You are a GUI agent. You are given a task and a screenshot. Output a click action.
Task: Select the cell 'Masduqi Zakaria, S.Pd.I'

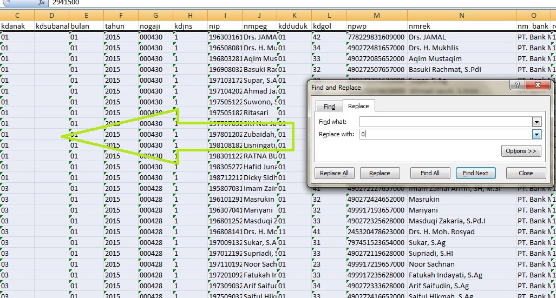(x=462, y=221)
